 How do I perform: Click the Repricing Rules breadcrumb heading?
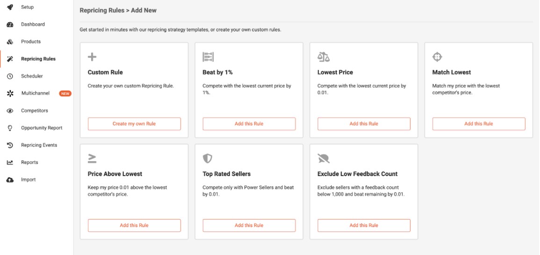click(x=102, y=10)
